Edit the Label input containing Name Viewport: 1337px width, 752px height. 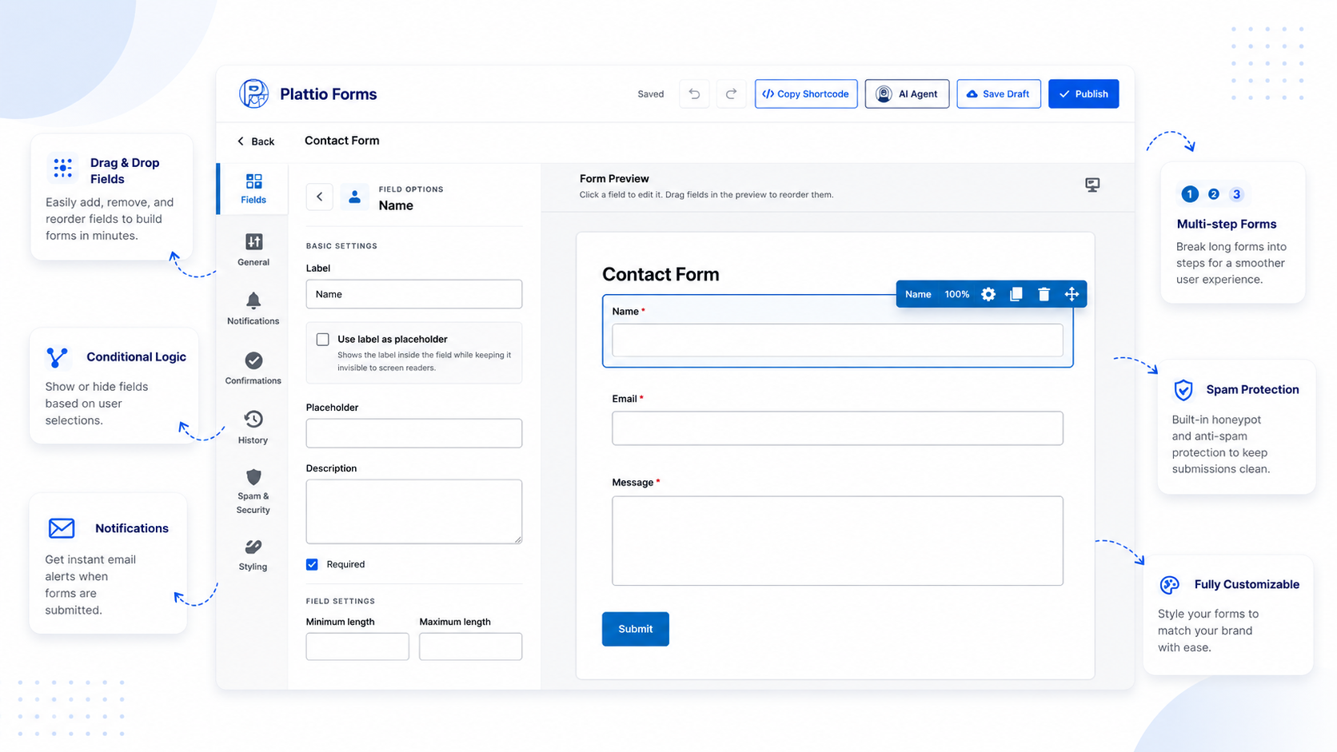[414, 294]
